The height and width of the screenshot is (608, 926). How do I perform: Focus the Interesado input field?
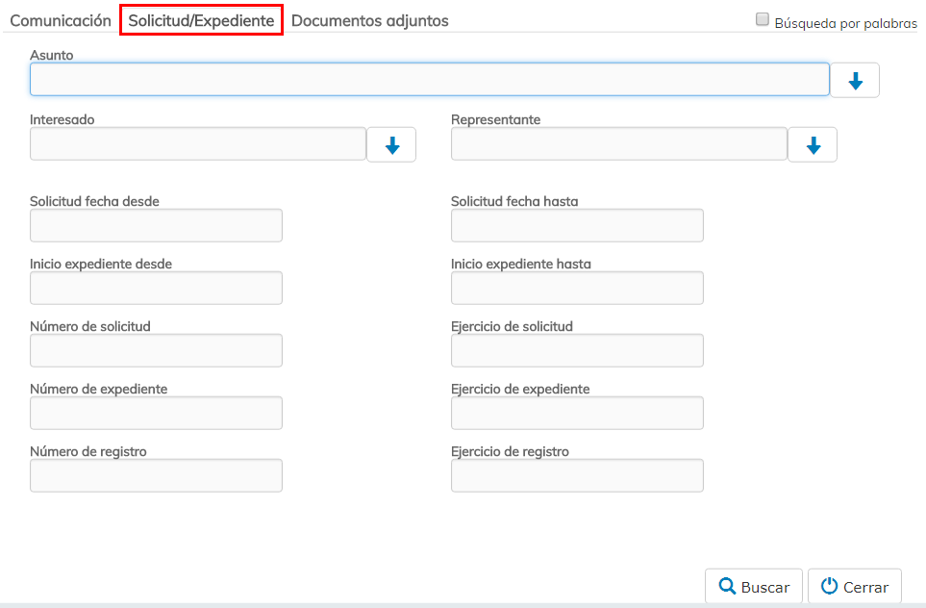point(197,144)
